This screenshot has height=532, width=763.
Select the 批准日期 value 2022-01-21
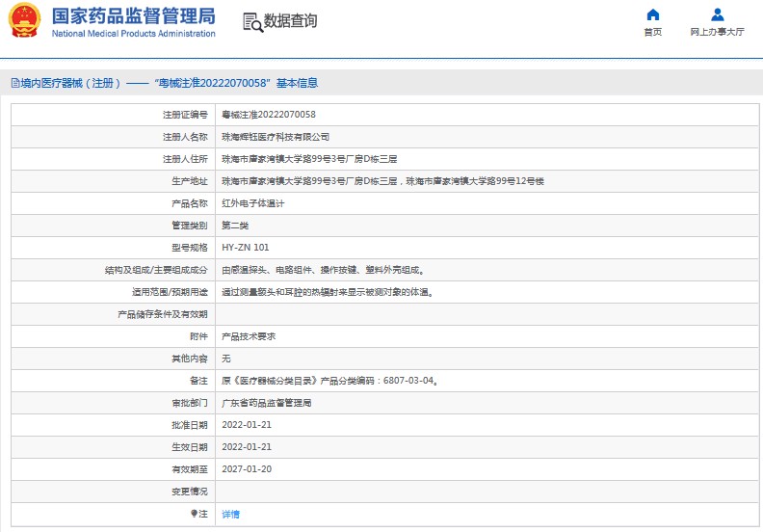247,425
